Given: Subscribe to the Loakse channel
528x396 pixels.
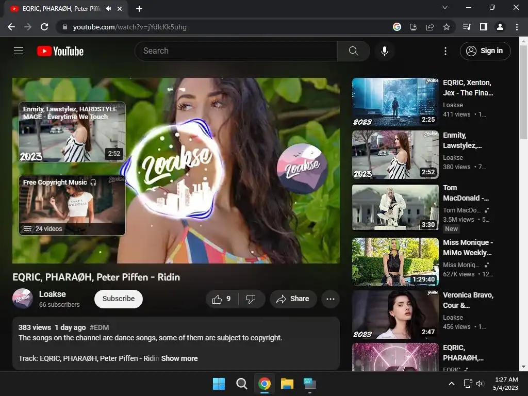Looking at the screenshot, I should pos(119,299).
